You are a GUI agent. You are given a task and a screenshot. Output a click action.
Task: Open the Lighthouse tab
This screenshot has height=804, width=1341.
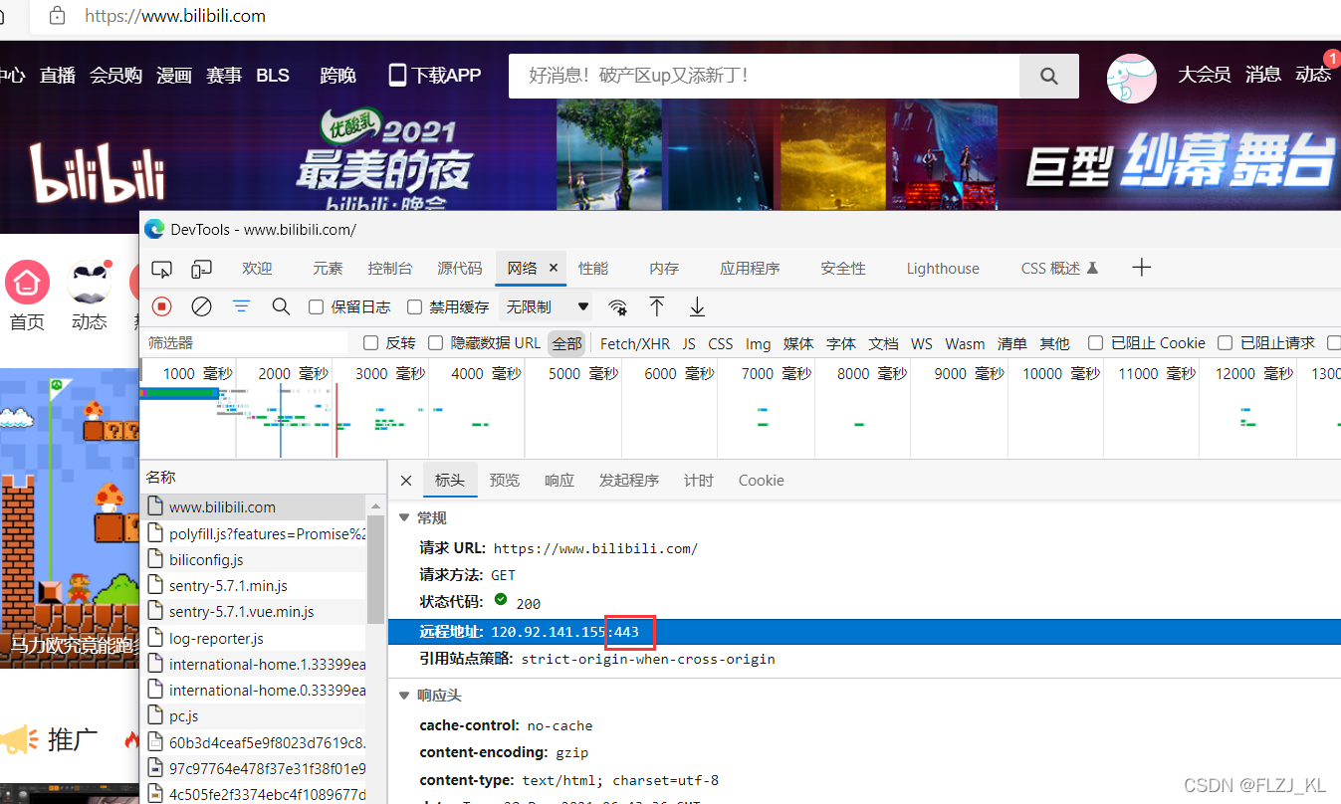pos(943,269)
